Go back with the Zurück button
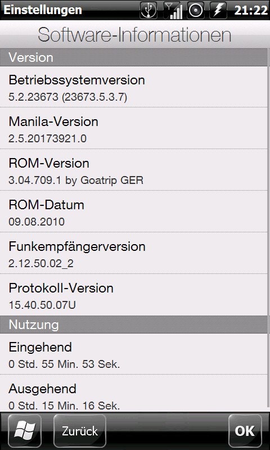The image size is (270, 450). [x=80, y=431]
